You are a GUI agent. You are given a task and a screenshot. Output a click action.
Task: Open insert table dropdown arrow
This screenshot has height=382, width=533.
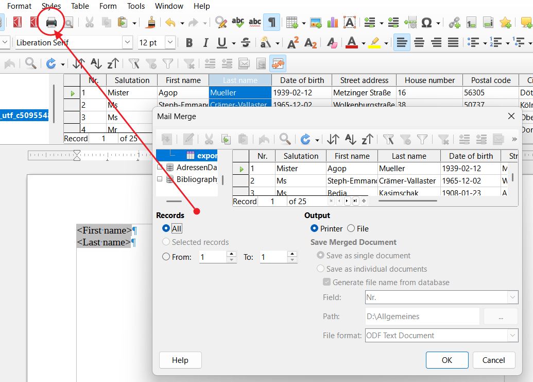[x=303, y=23]
